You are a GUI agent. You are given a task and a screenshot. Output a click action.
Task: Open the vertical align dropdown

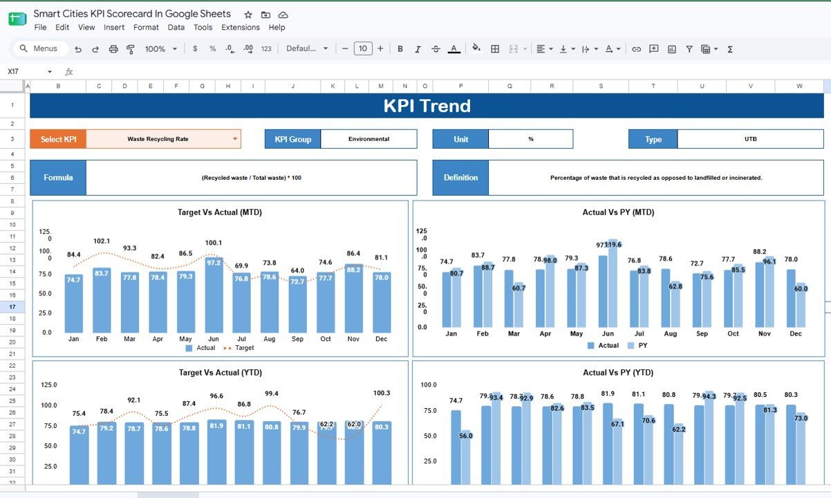pyautogui.click(x=567, y=49)
